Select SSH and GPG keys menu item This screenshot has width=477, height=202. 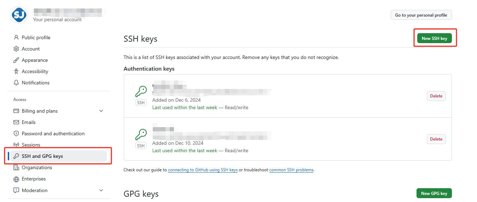42,156
